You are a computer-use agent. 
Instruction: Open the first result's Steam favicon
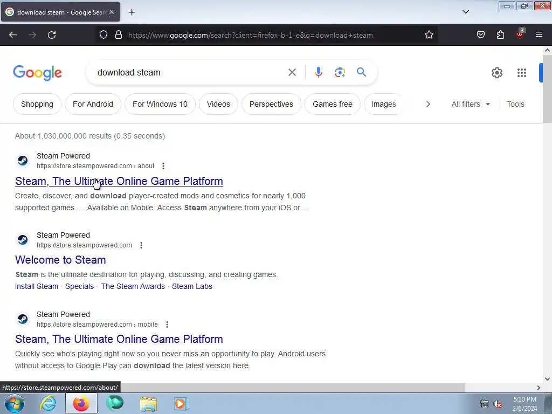23,161
